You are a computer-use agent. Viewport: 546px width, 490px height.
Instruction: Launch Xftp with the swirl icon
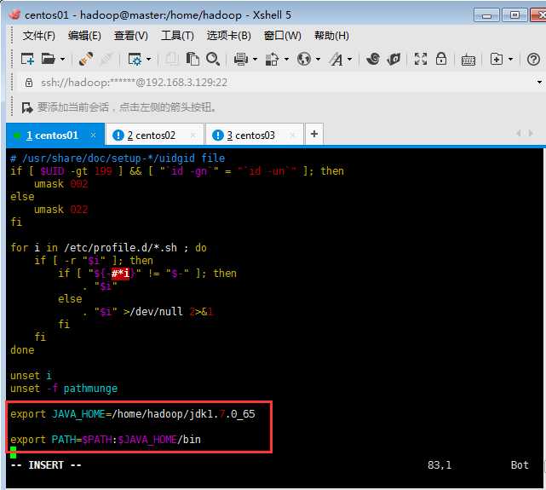coord(373,59)
